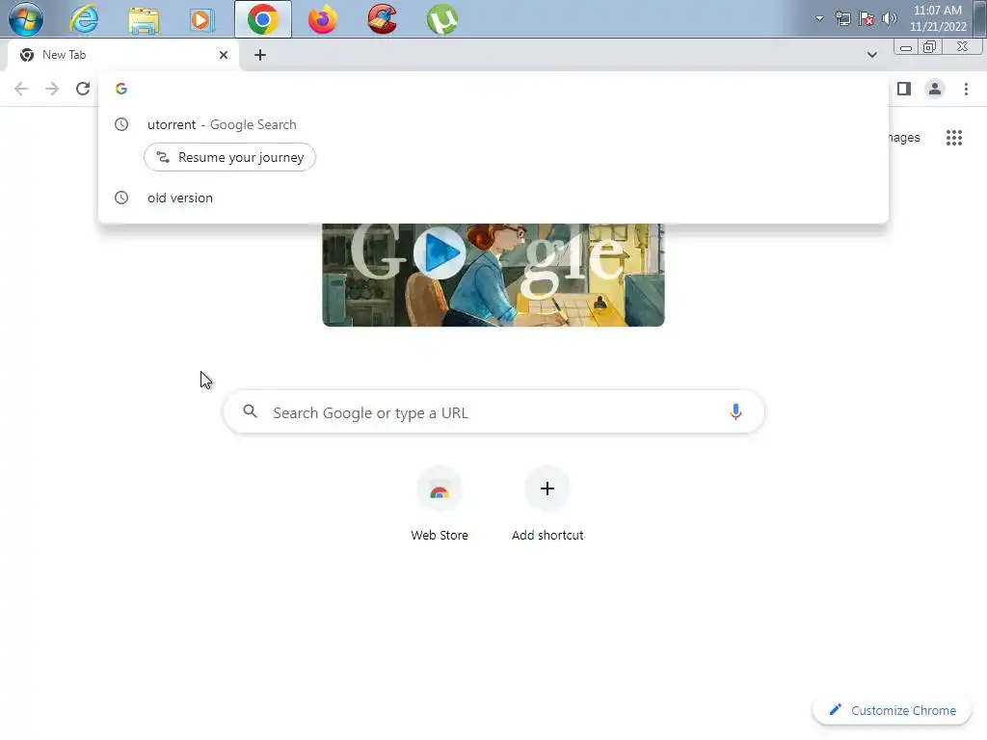Start voice search with microphone icon
987x740 pixels.
pos(735,412)
